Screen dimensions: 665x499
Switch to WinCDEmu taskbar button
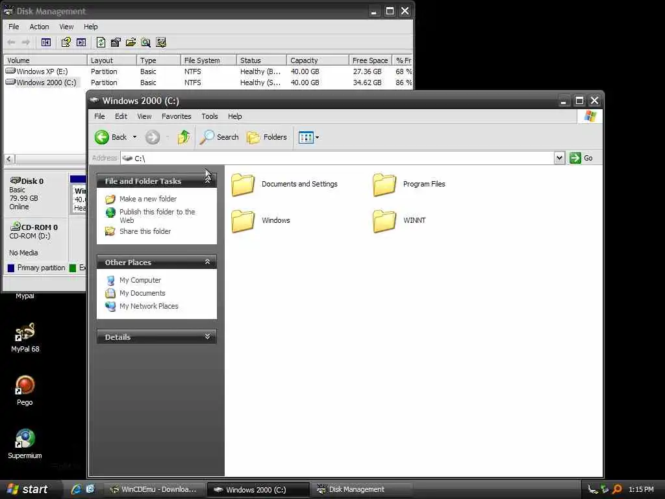pos(153,489)
